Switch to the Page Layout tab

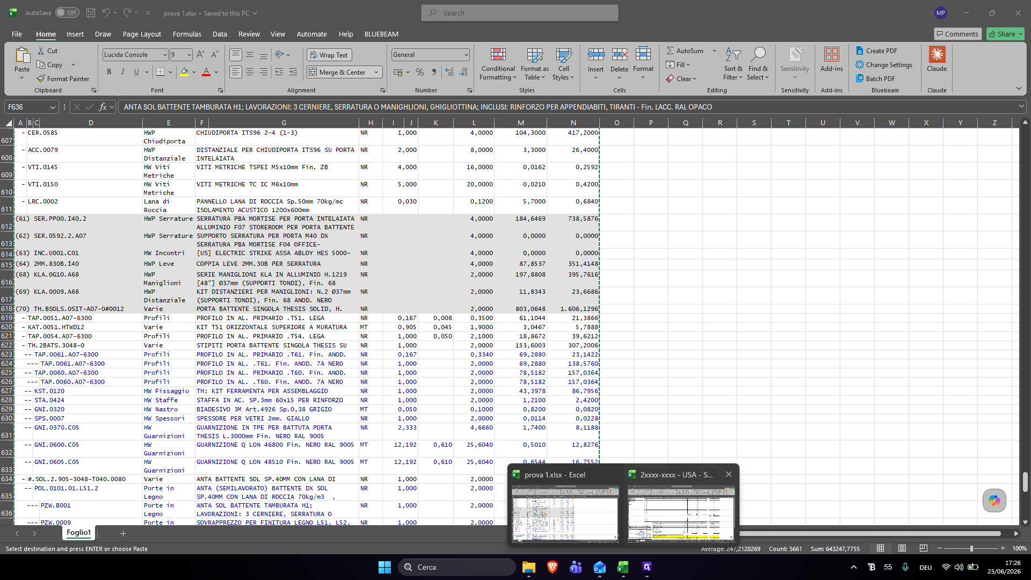tap(142, 34)
